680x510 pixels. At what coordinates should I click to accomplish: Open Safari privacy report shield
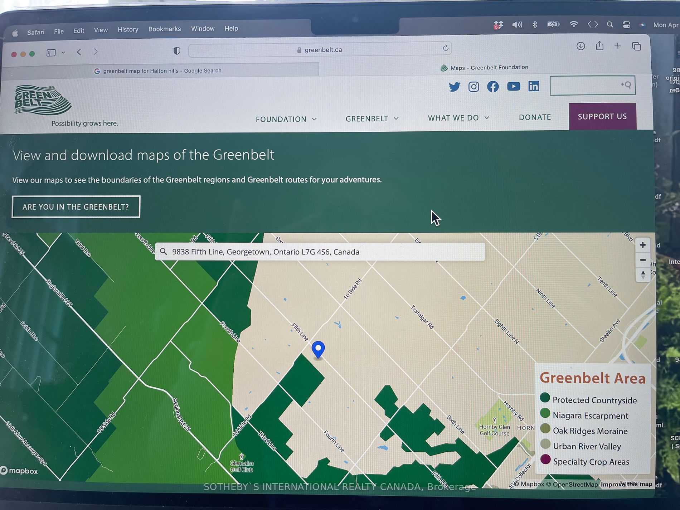point(177,51)
